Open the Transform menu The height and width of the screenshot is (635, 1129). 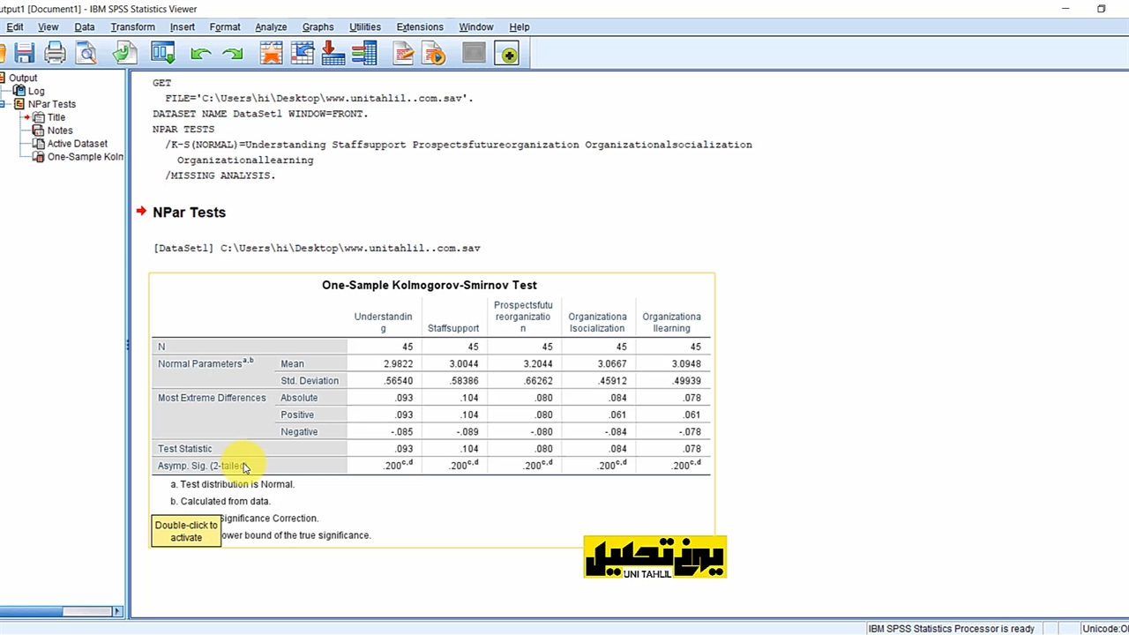132,27
